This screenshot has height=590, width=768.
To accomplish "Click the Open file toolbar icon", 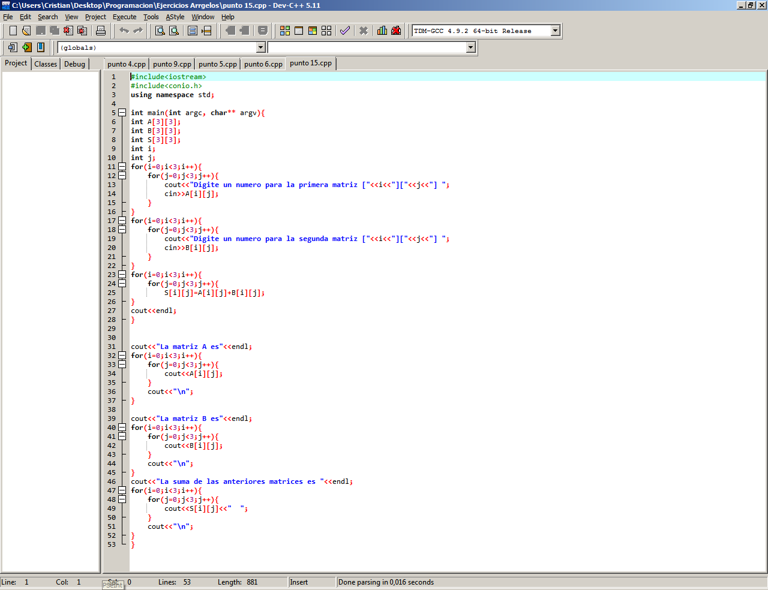I will [26, 31].
